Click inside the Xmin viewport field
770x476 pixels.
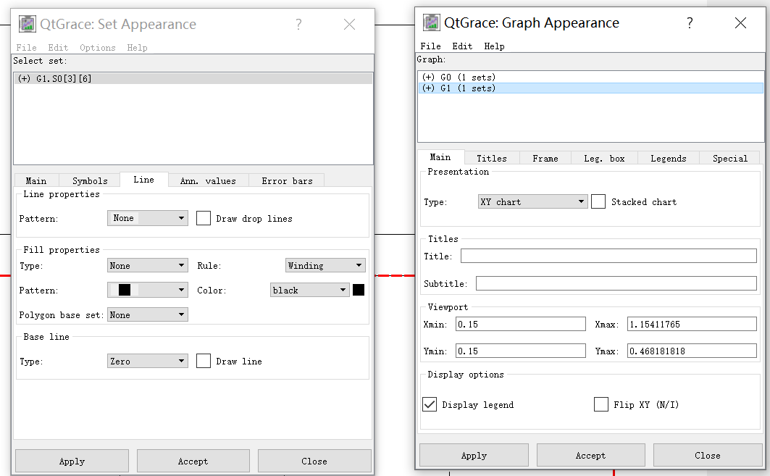click(x=520, y=324)
